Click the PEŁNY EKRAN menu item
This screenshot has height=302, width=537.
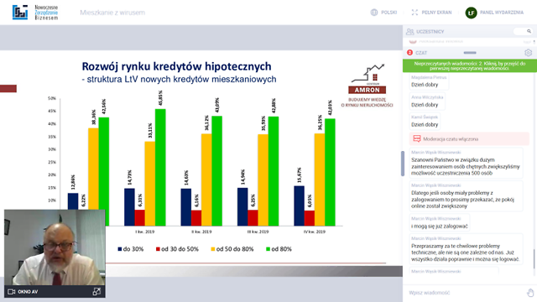(x=431, y=13)
